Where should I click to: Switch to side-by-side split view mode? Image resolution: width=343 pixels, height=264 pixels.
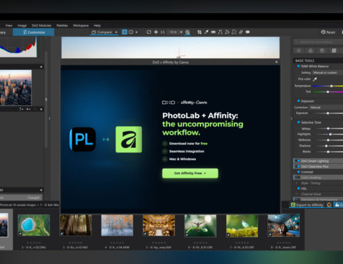131,32
